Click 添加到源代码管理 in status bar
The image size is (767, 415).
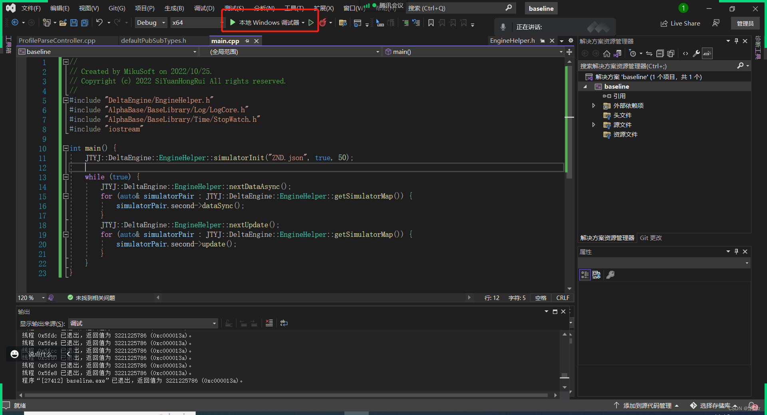(x=646, y=405)
